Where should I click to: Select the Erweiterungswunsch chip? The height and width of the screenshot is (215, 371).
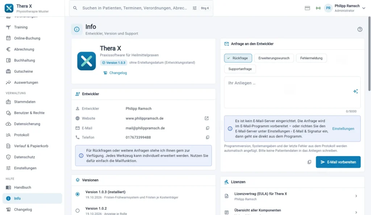tap(274, 58)
